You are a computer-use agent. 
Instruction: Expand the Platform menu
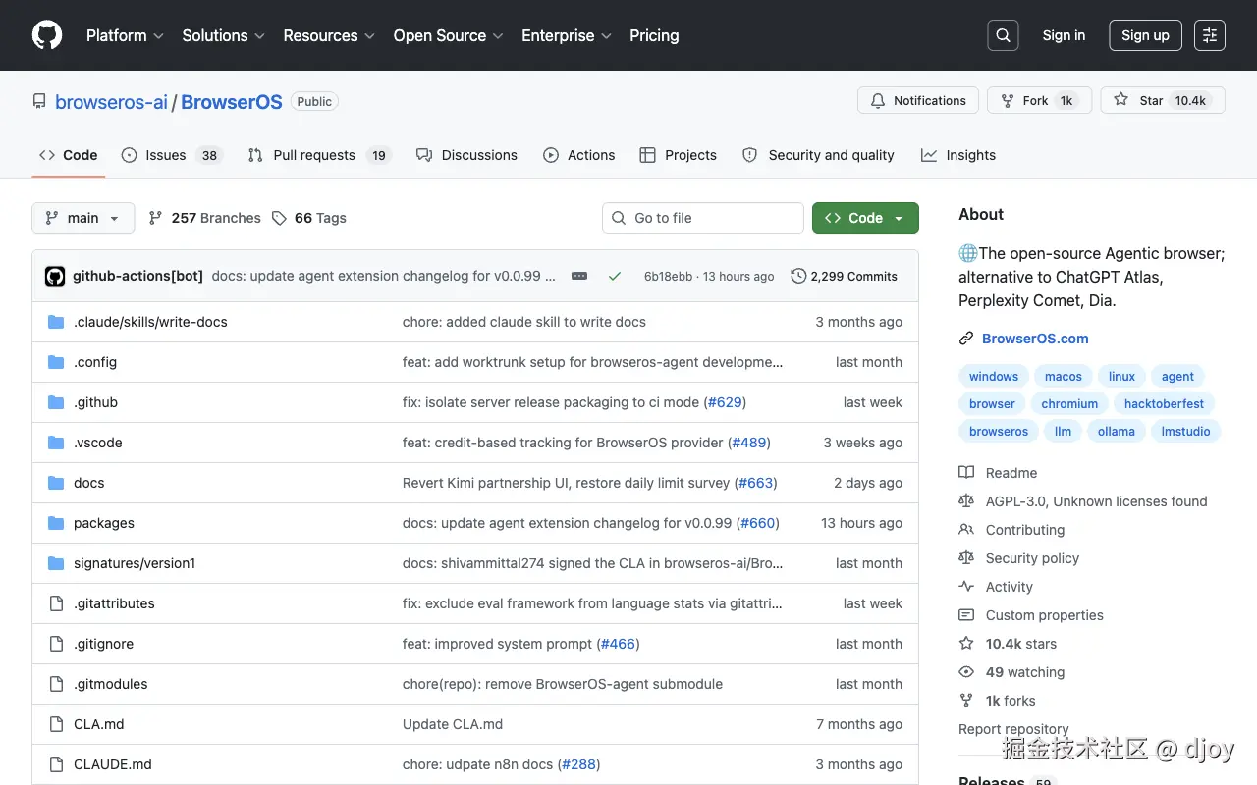(x=125, y=35)
